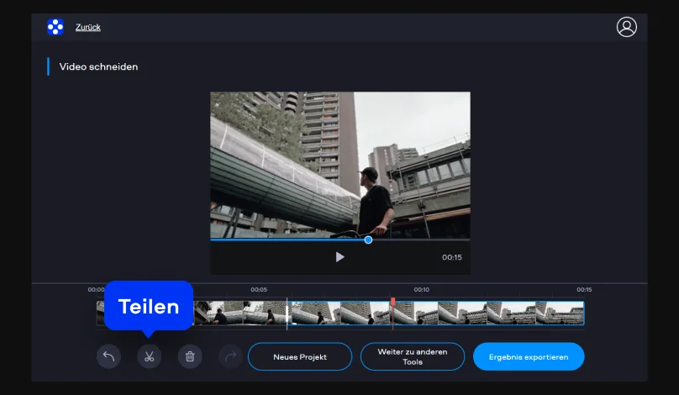Click the 00:05 mark on the timeline ruler

pos(259,290)
